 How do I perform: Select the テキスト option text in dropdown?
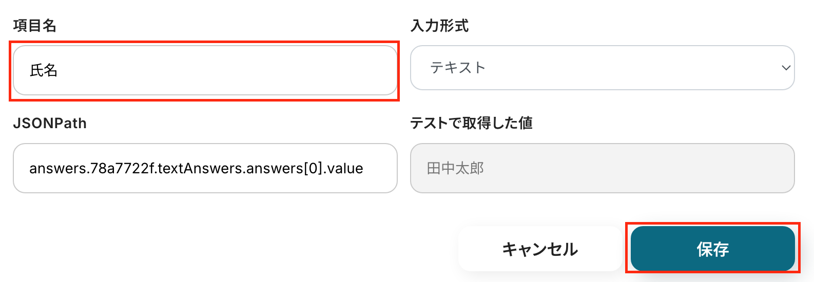[x=458, y=68]
